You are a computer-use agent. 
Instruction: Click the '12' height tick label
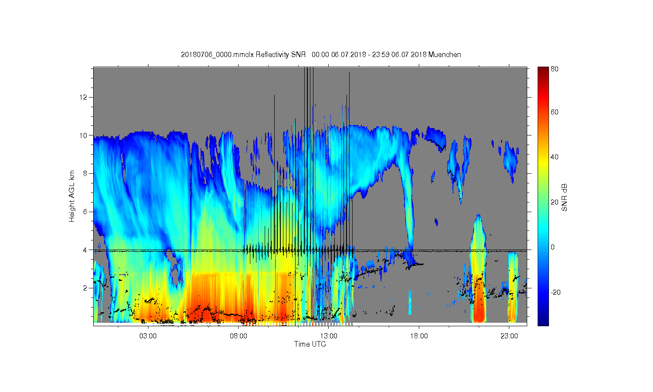pos(84,97)
